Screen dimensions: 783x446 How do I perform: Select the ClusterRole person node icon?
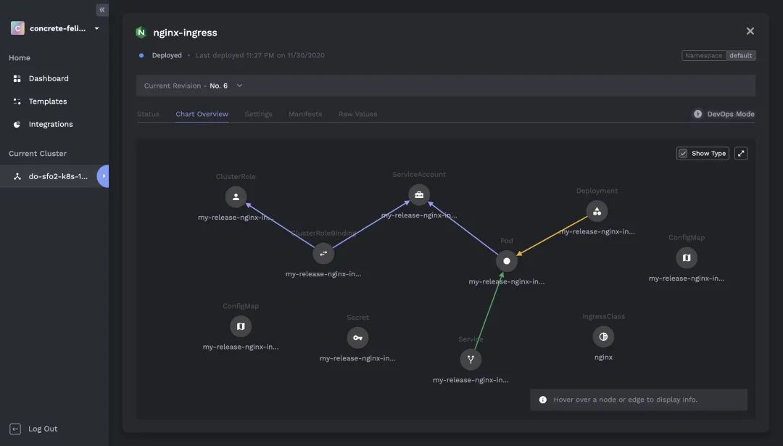[236, 197]
